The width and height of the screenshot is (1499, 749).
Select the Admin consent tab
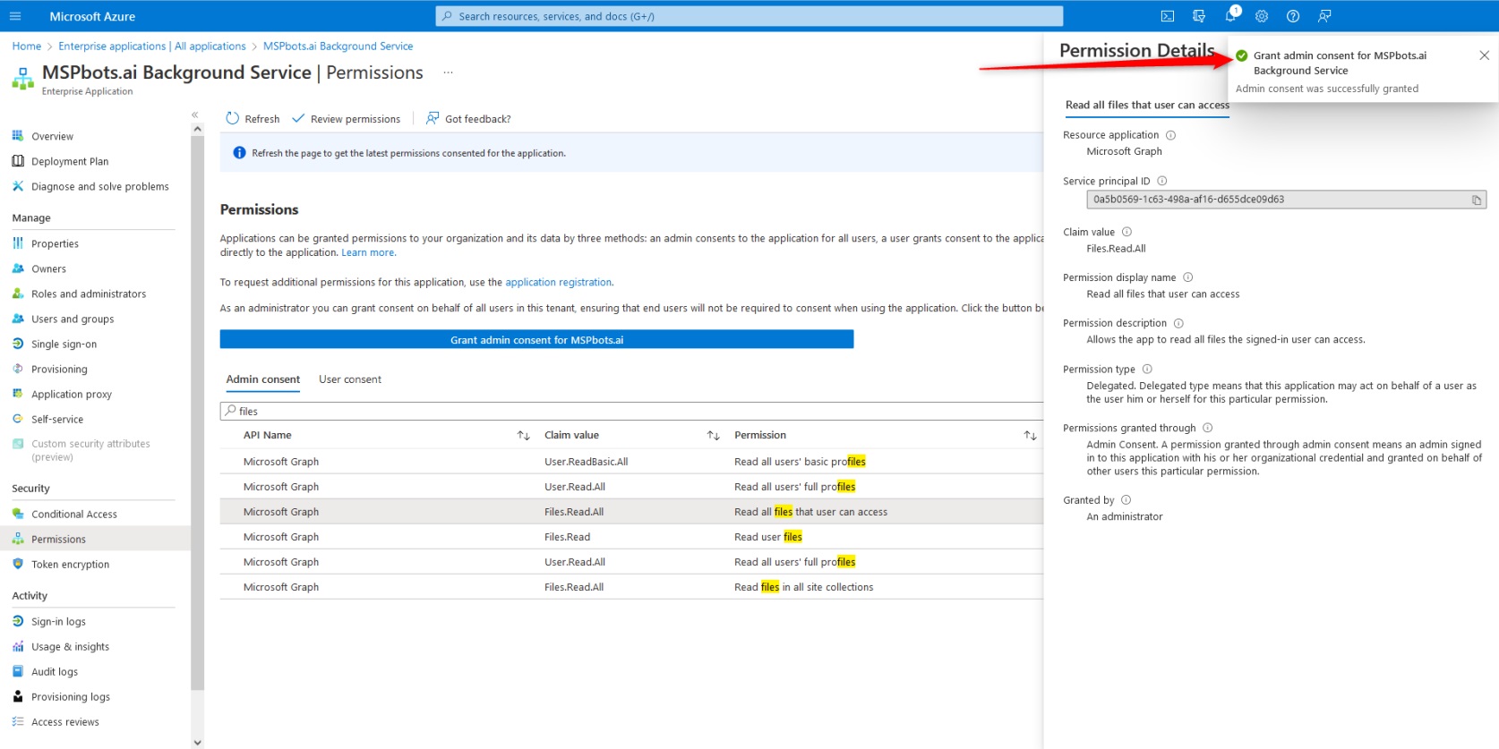click(x=262, y=379)
